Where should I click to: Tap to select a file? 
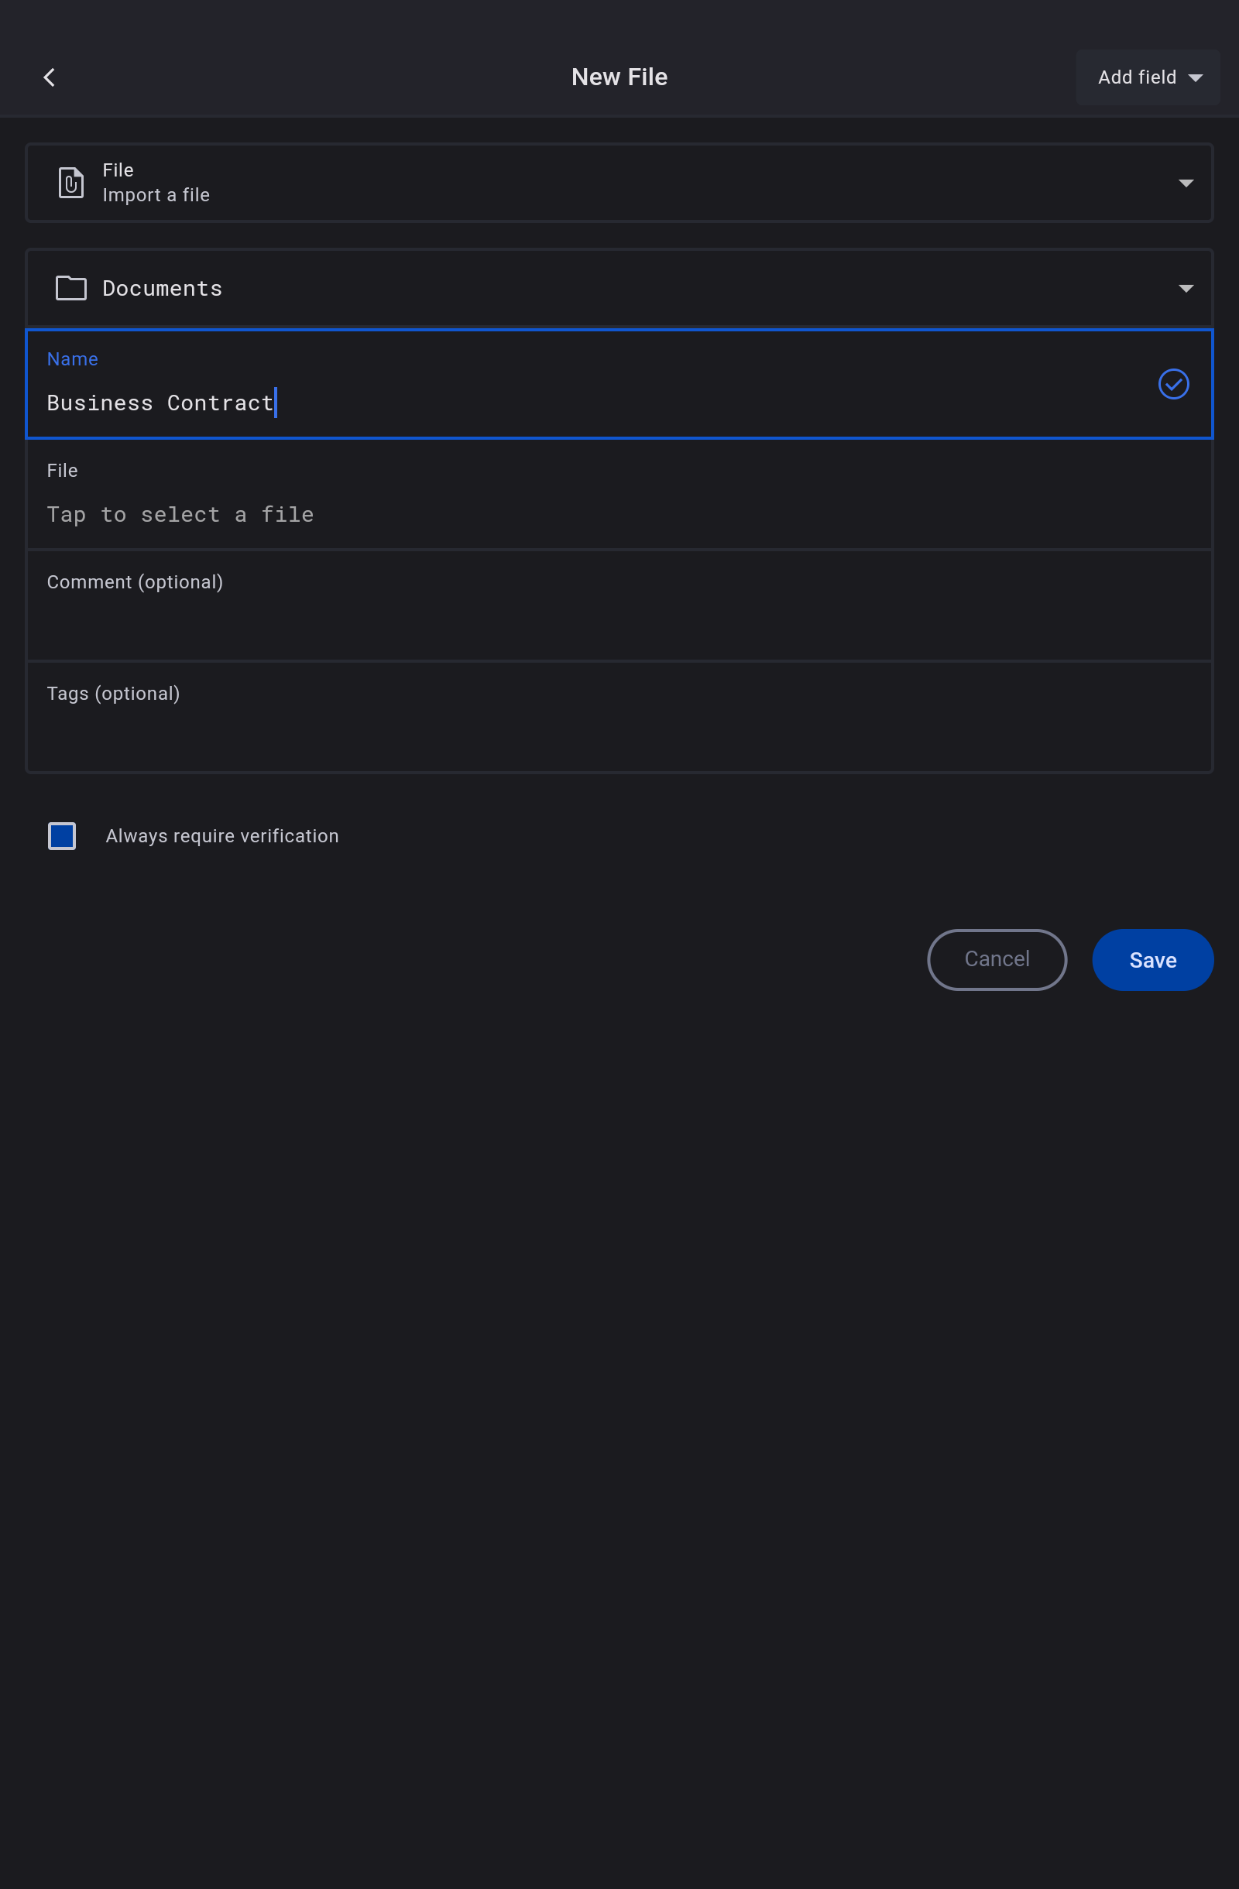click(x=180, y=514)
